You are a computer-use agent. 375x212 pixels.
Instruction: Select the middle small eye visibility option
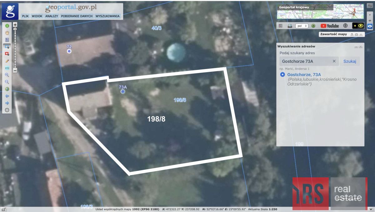(x=370, y=20)
